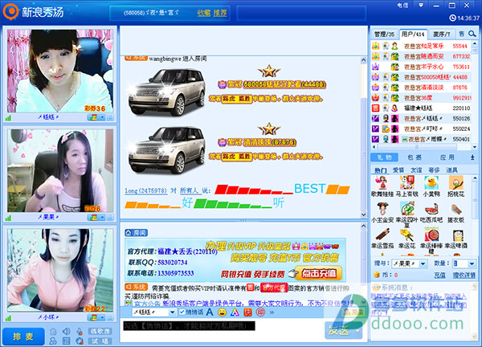The height and width of the screenshot is (347, 482).
Task: Open the middle video panel's gift dropdown arrow
Action: pos(102,218)
